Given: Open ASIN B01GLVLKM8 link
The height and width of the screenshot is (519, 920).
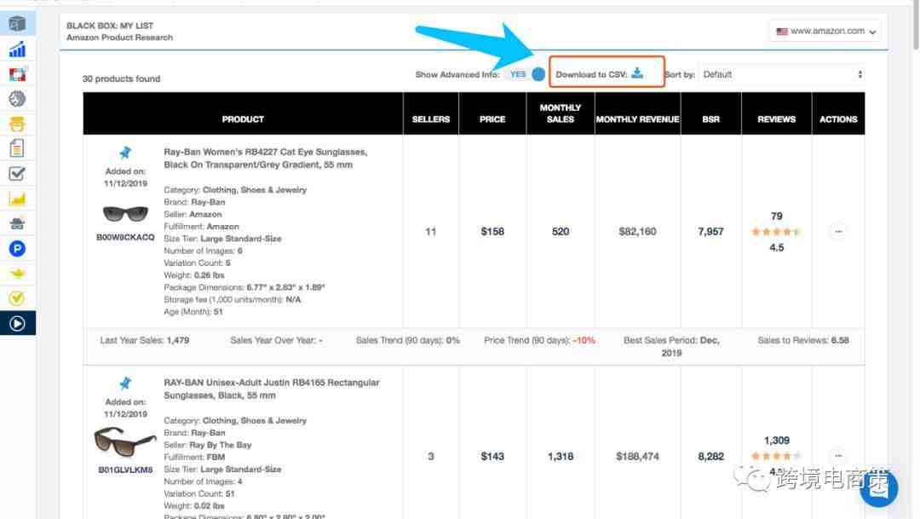Looking at the screenshot, I should (125, 470).
